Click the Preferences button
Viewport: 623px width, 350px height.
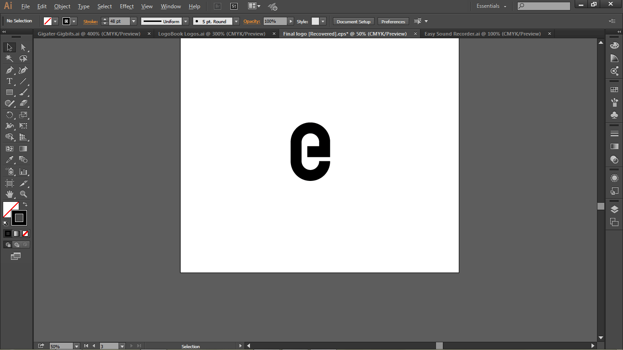coord(393,21)
